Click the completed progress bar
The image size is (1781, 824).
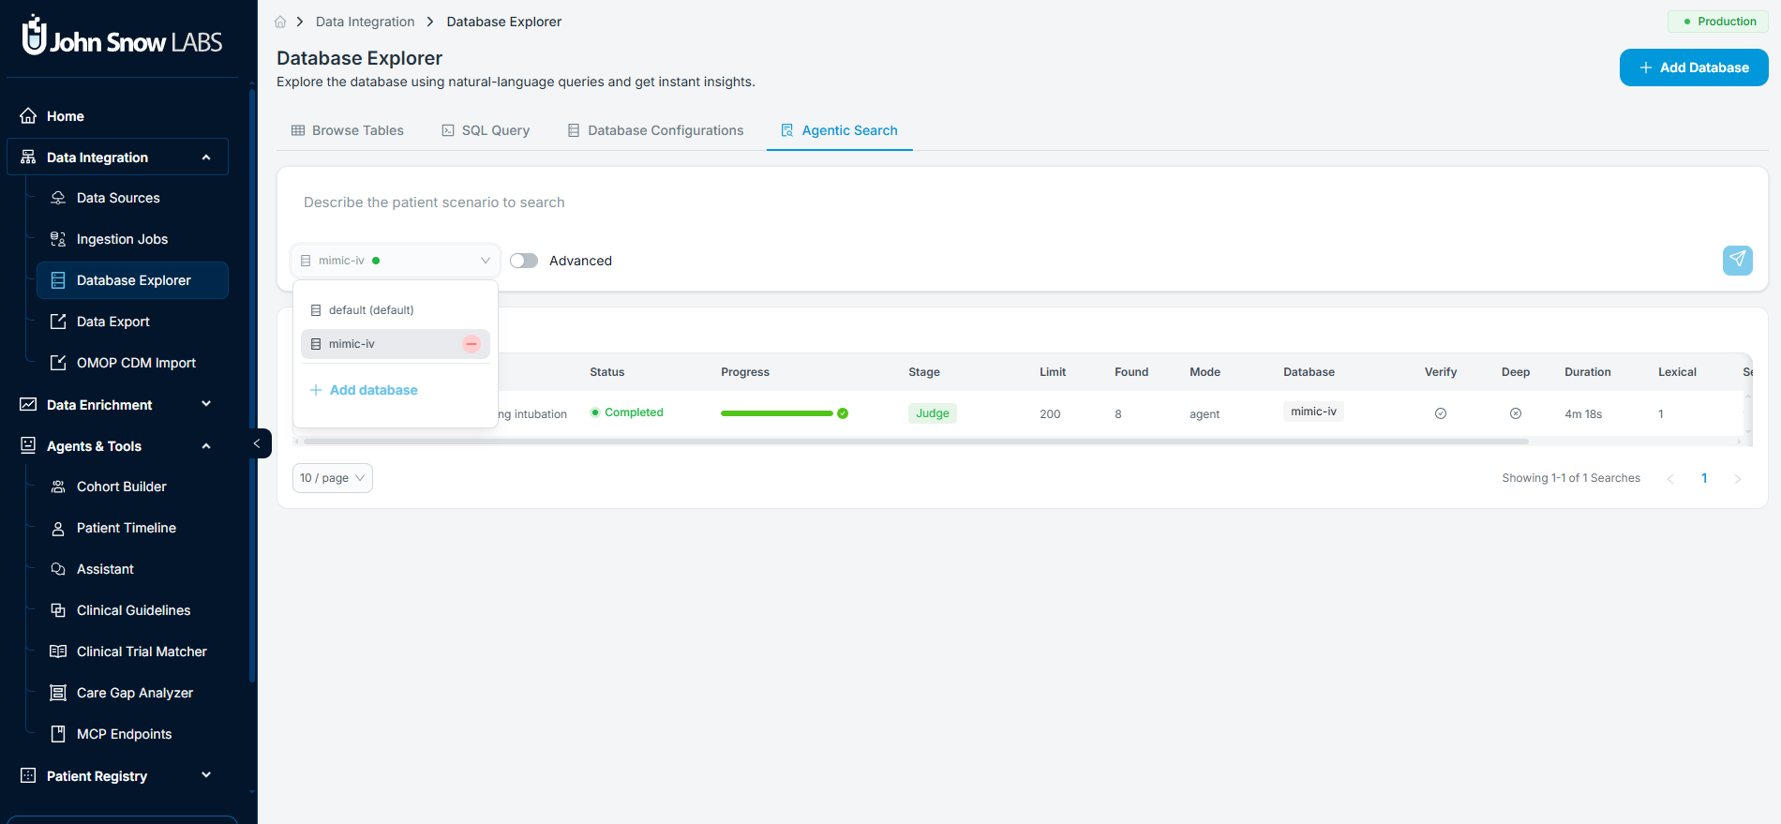pyautogui.click(x=776, y=413)
